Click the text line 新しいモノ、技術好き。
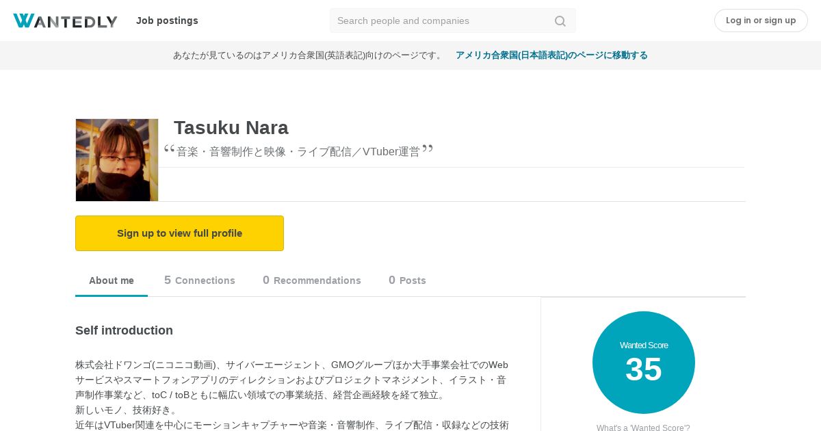 pos(127,410)
